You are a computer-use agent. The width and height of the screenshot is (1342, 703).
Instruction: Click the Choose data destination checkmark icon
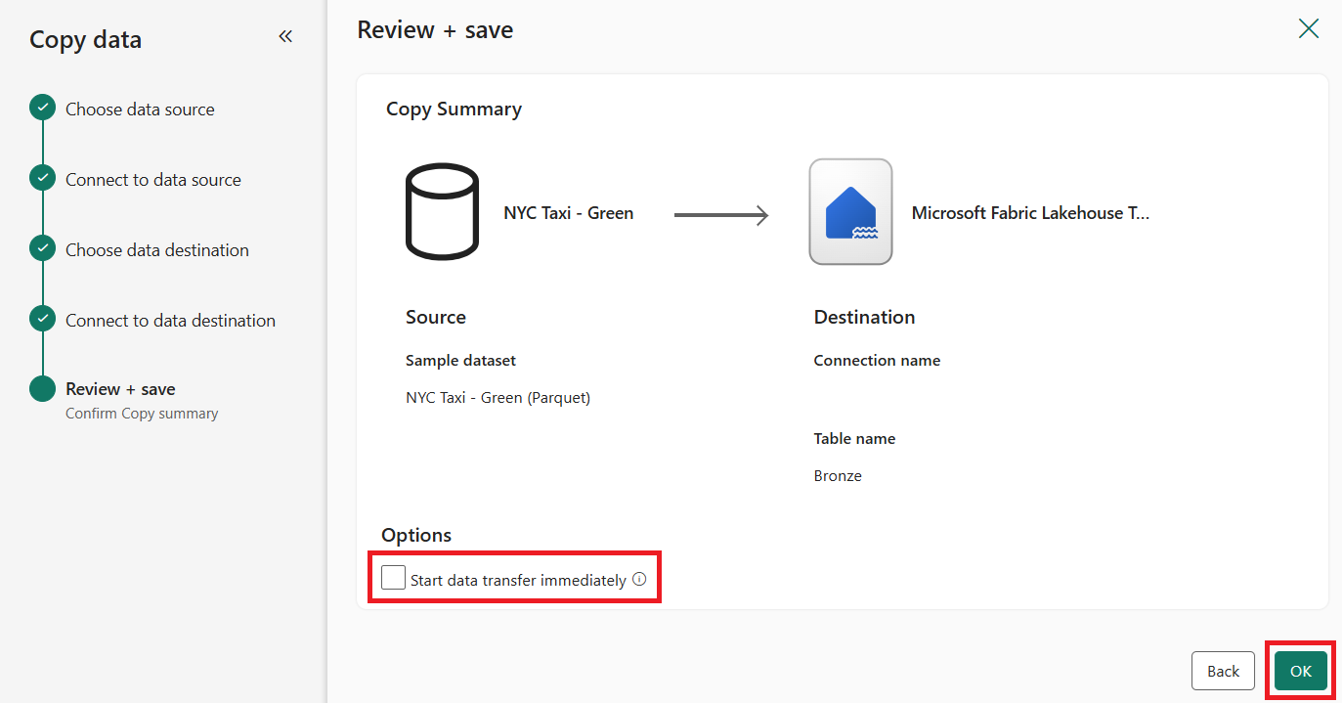(42, 248)
